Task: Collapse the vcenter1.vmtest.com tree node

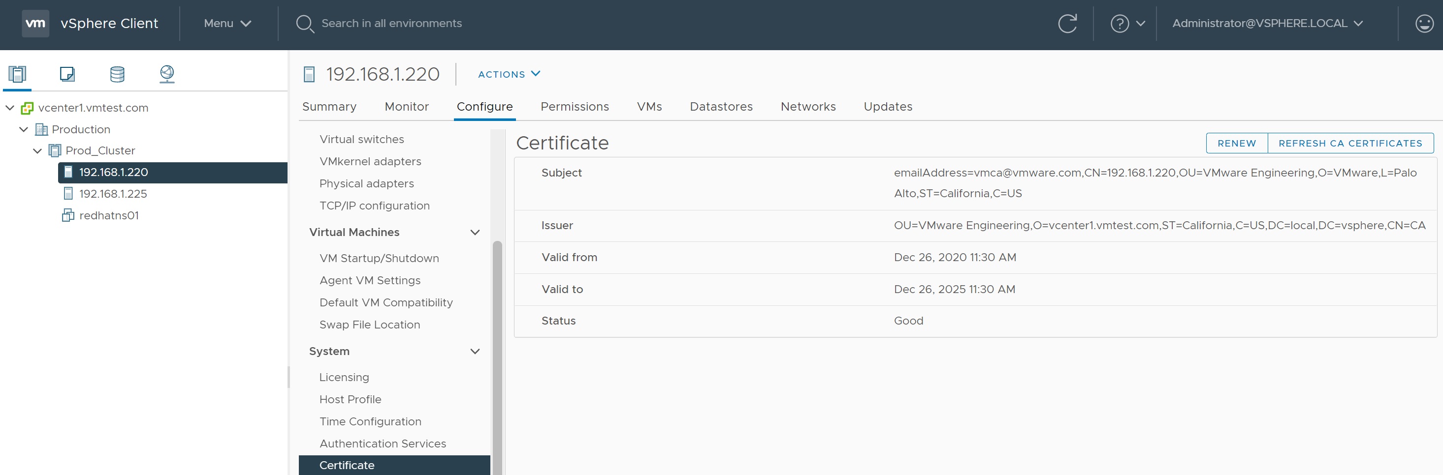Action: [x=10, y=107]
